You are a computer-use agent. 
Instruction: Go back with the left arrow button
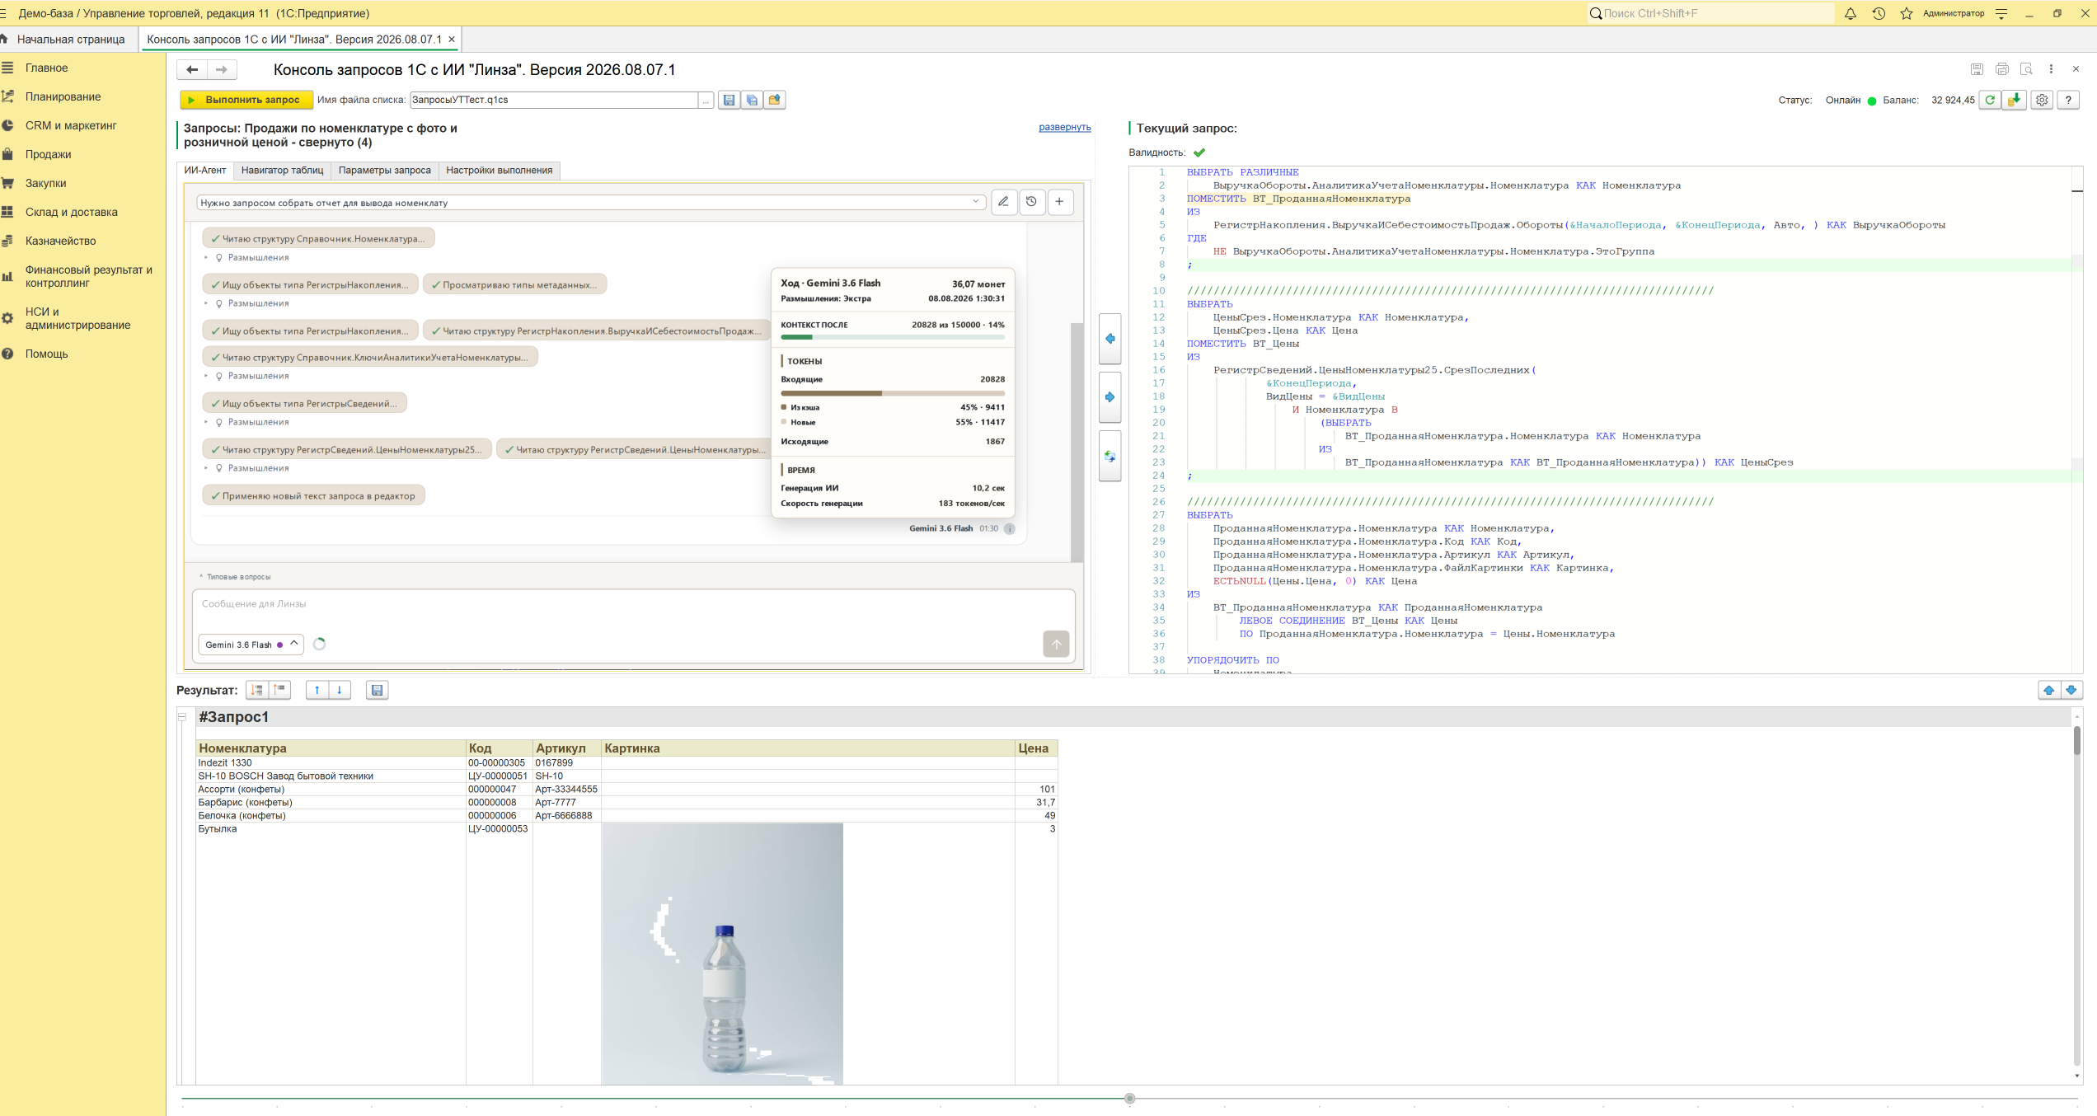pyautogui.click(x=192, y=70)
